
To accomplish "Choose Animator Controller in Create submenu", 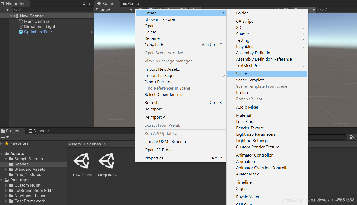I will tap(267, 155).
